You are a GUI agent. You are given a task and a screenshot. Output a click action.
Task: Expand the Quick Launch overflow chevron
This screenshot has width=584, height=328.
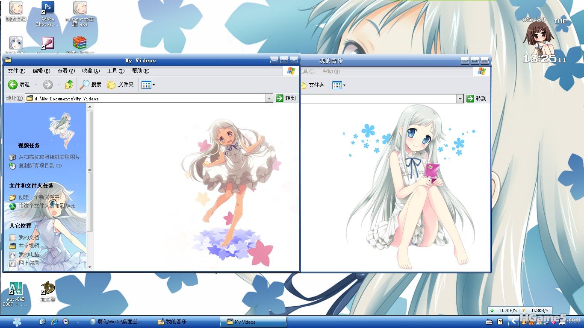(x=78, y=322)
